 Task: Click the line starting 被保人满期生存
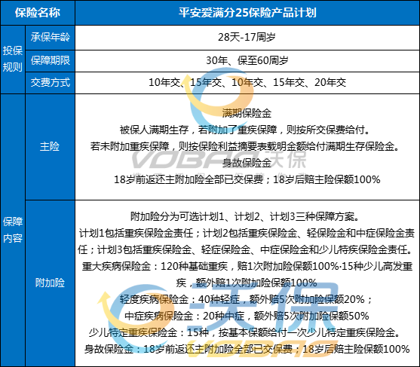click(244, 130)
